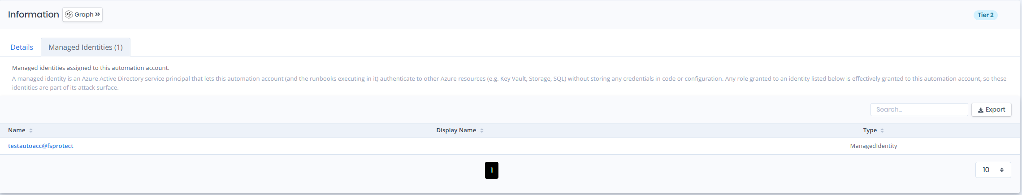Select the ManagedIdentity type cell
The width and height of the screenshot is (1022, 195).
tap(874, 146)
